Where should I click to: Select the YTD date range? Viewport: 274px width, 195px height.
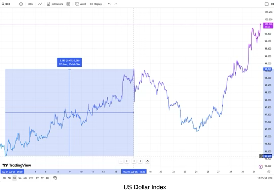31,178
